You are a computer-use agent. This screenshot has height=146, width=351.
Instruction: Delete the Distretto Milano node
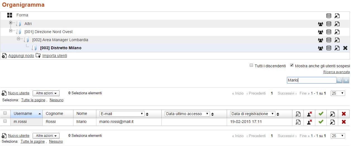pyautogui.click(x=345, y=48)
